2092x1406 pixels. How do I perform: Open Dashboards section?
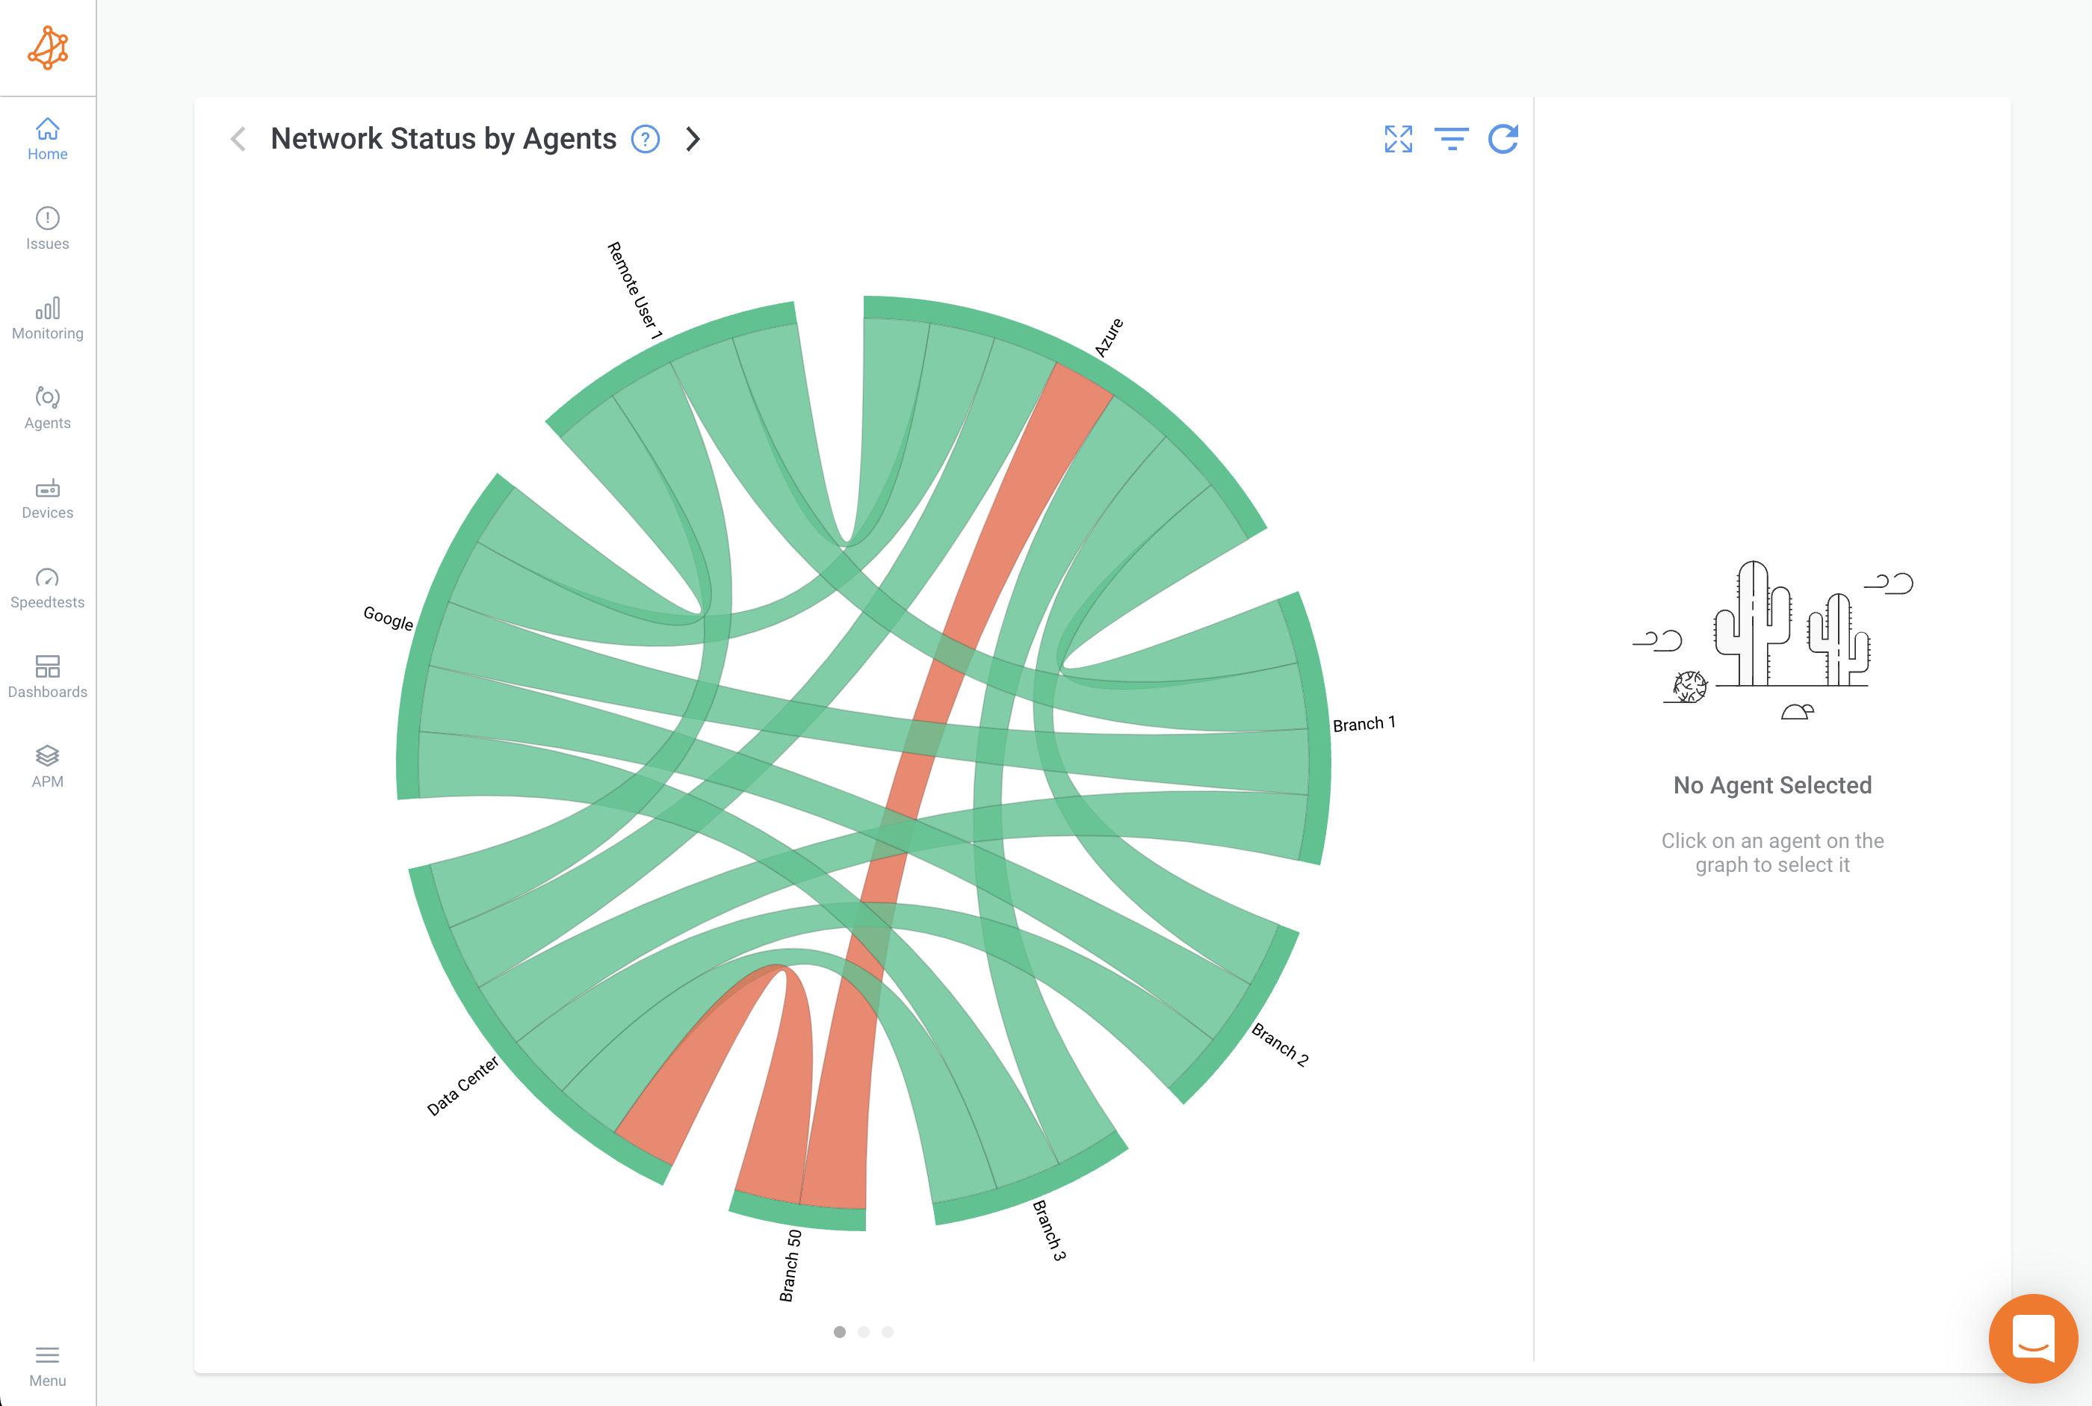tap(47, 676)
